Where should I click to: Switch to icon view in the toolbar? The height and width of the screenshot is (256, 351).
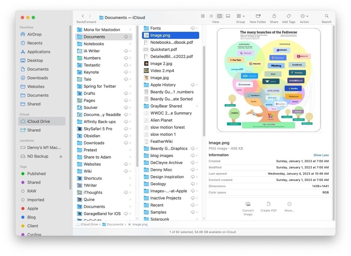coord(203,16)
